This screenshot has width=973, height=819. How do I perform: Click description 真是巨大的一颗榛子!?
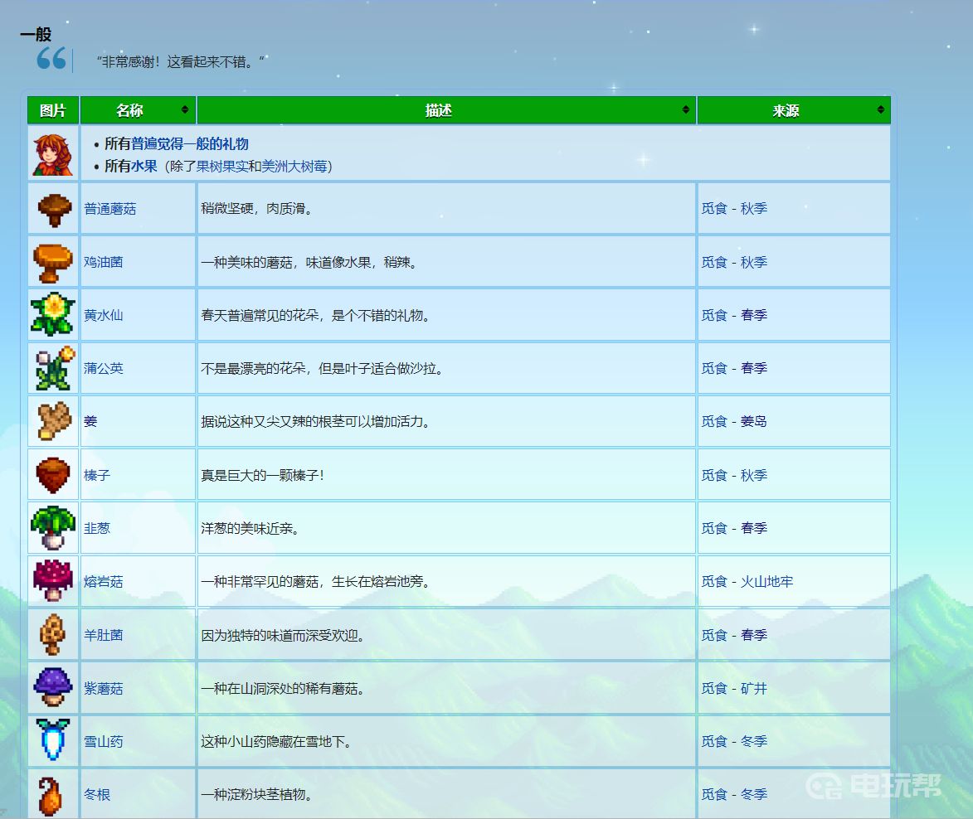click(x=262, y=476)
